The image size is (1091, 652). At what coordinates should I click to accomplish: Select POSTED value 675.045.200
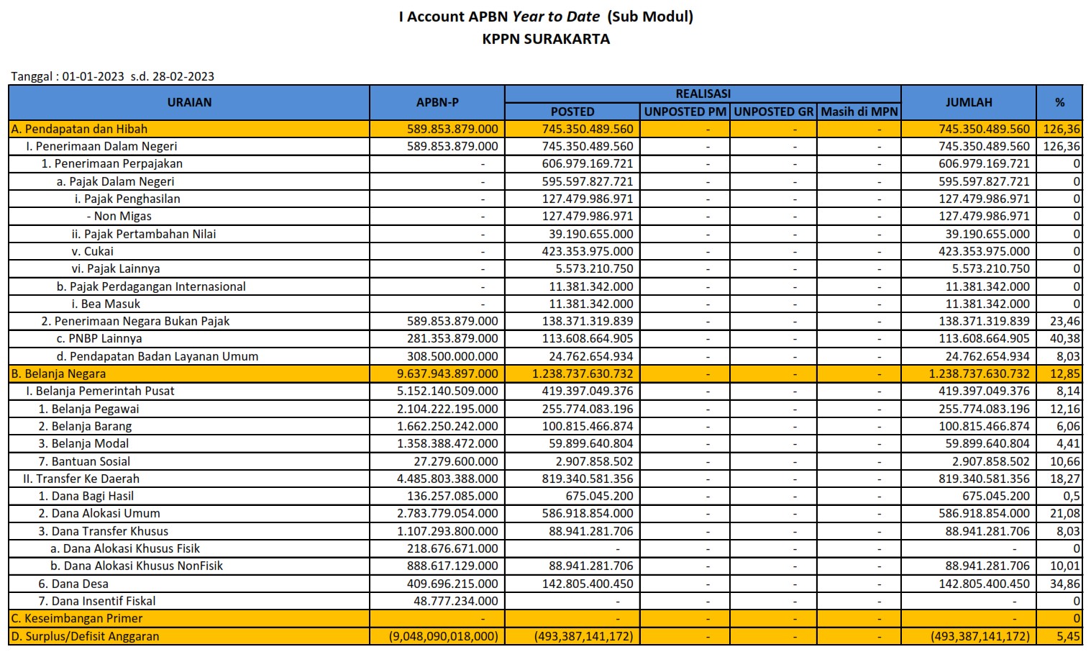(x=599, y=496)
